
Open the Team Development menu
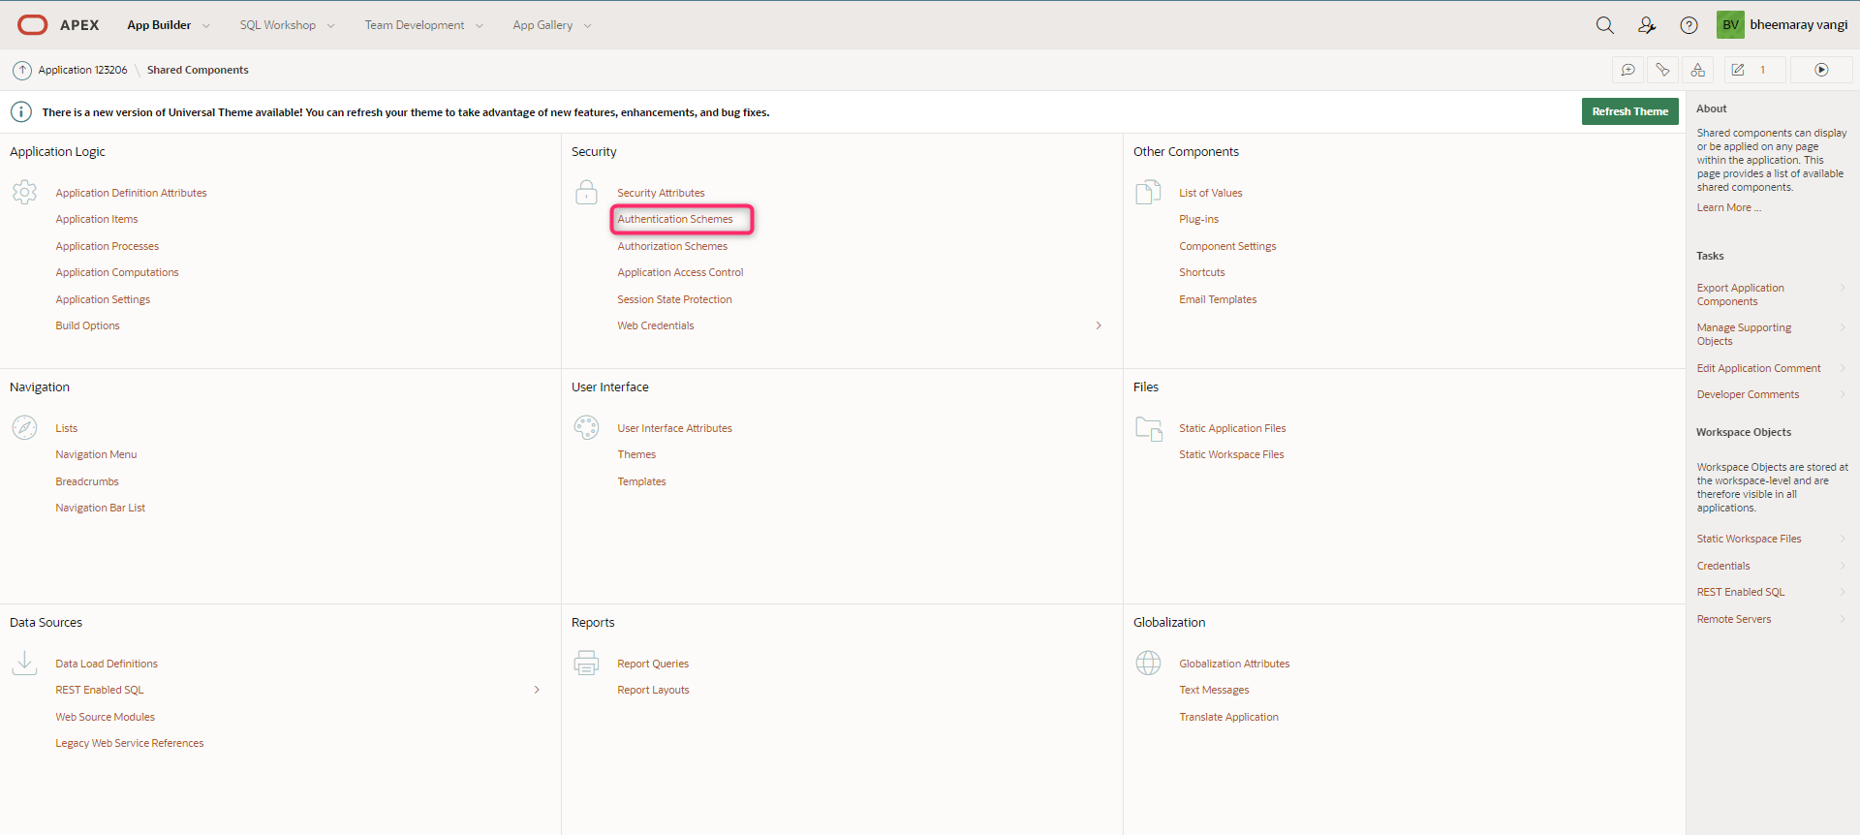415,25
